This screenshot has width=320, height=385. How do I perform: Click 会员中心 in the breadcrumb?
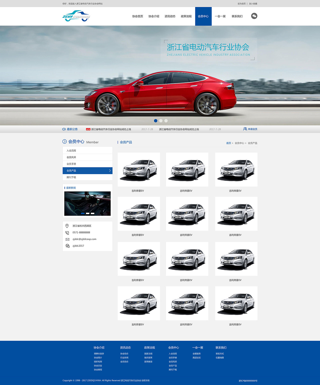(x=239, y=143)
